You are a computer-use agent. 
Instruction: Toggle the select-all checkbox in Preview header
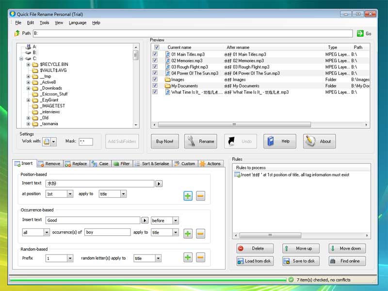click(x=157, y=48)
